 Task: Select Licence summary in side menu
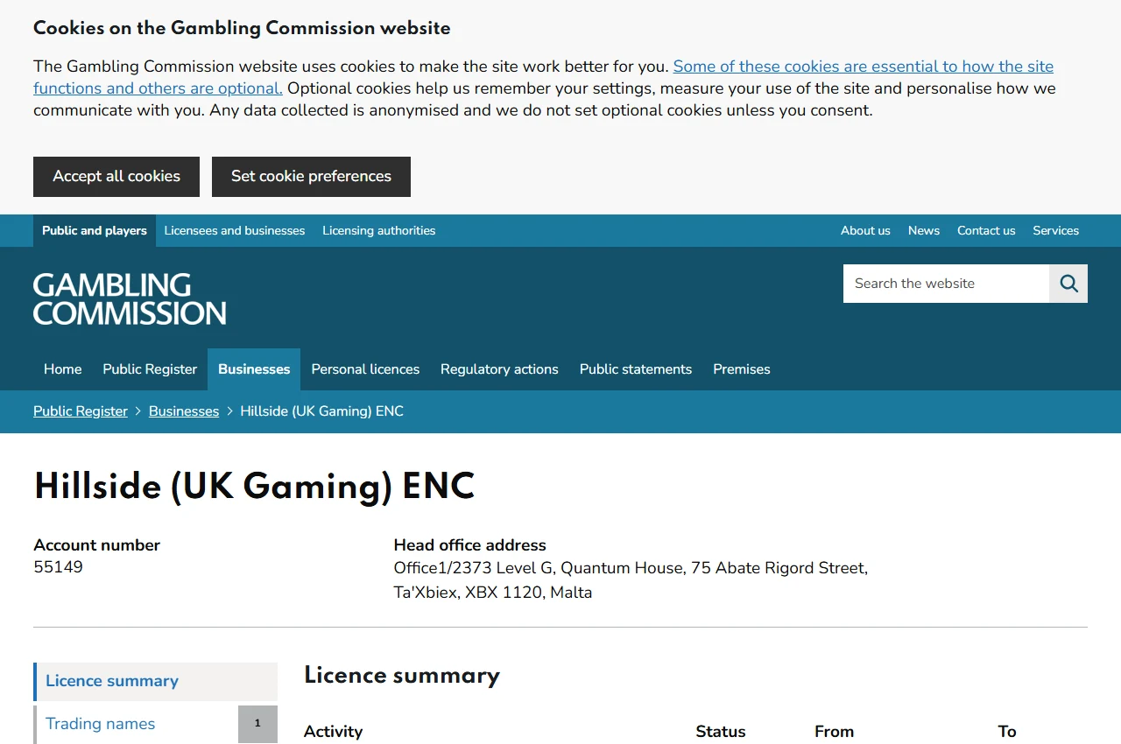(x=155, y=681)
